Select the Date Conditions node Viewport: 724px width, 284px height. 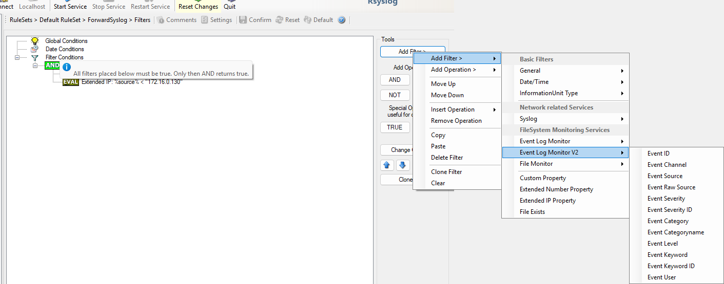coord(58,49)
